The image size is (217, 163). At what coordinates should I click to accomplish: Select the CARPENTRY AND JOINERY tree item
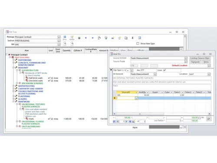click(30, 89)
